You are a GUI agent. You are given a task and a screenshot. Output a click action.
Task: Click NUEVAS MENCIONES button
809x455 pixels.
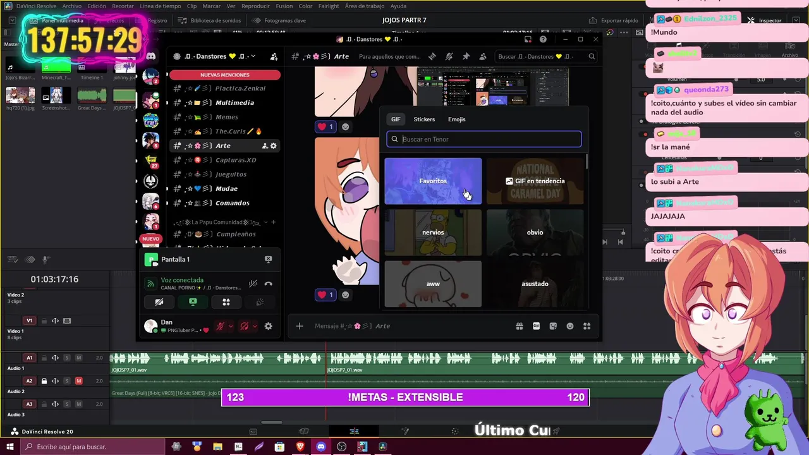pyautogui.click(x=224, y=75)
